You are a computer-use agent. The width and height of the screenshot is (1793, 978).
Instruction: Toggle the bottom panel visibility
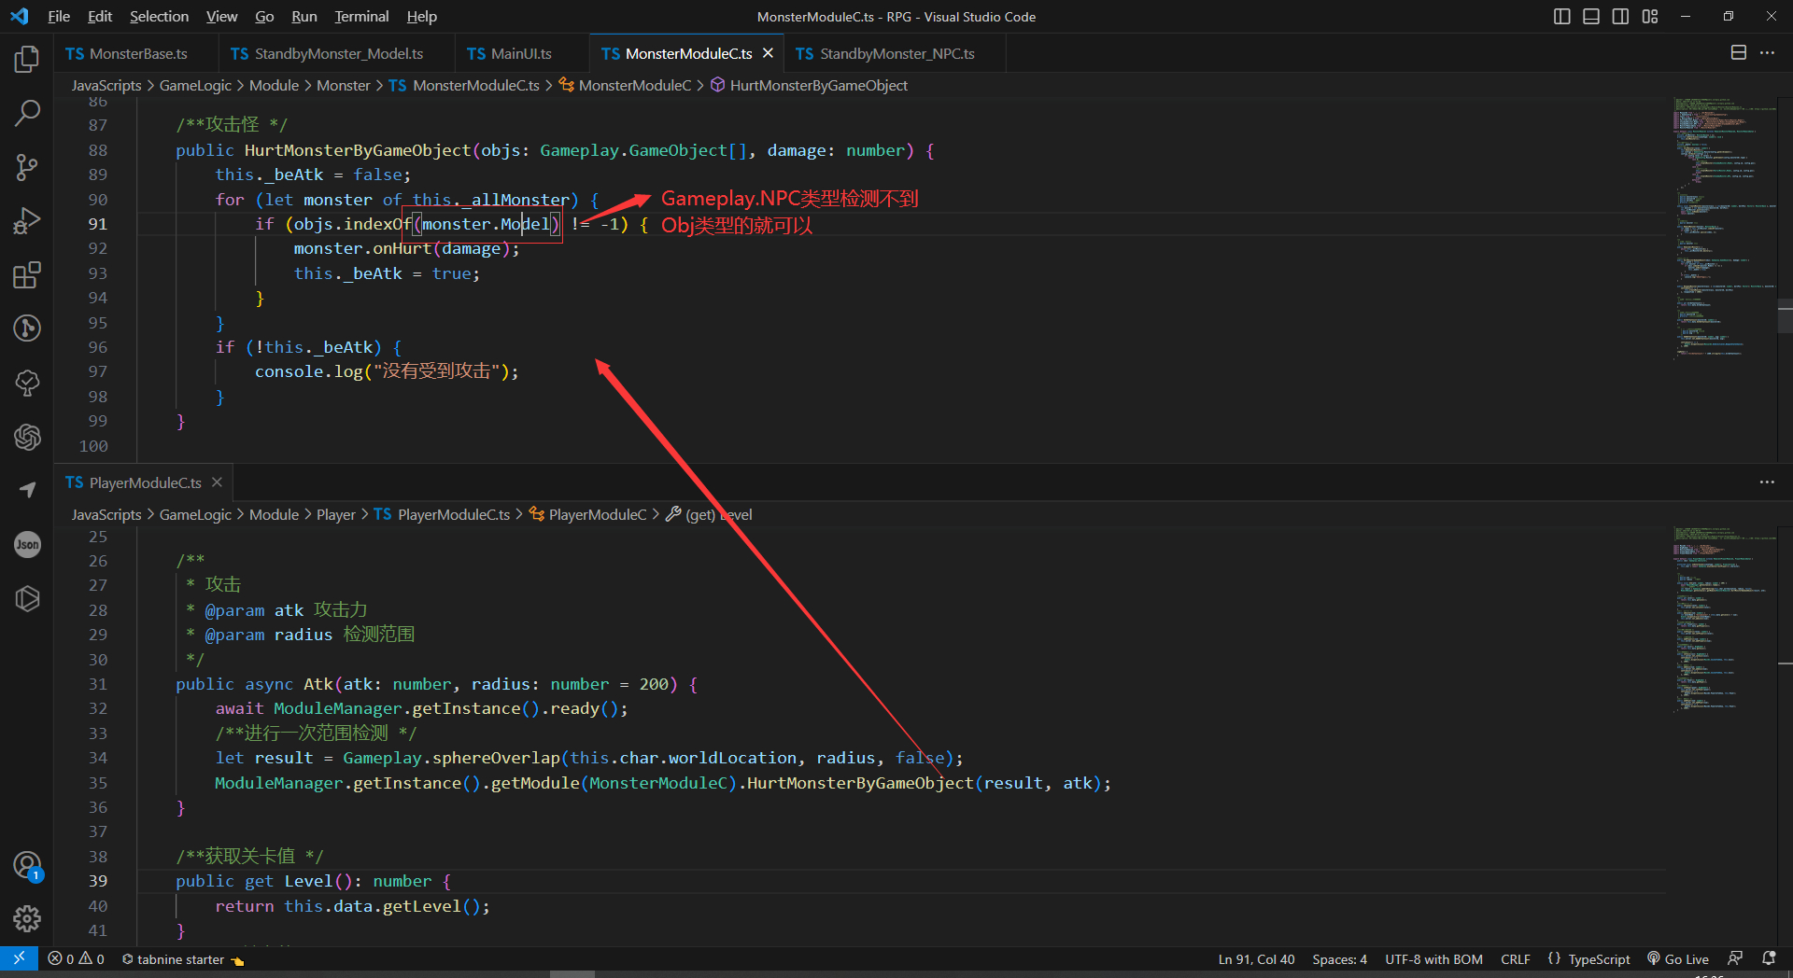[1591, 17]
